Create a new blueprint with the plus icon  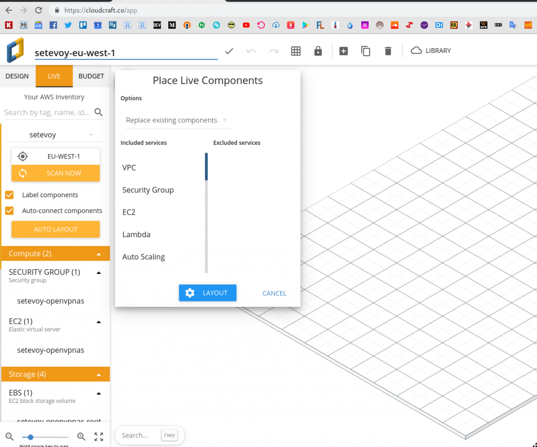click(x=343, y=50)
